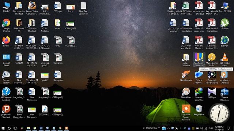The width and height of the screenshot is (234, 131).
Task: Select the Precis desktop file
Action: (71, 8)
